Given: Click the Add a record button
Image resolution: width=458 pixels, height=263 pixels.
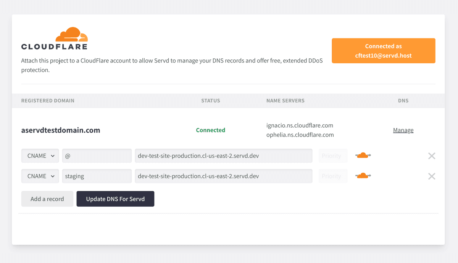Looking at the screenshot, I should (47, 199).
